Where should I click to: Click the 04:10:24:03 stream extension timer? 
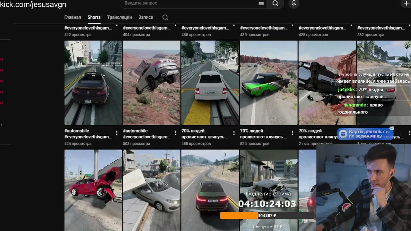pyautogui.click(x=267, y=204)
